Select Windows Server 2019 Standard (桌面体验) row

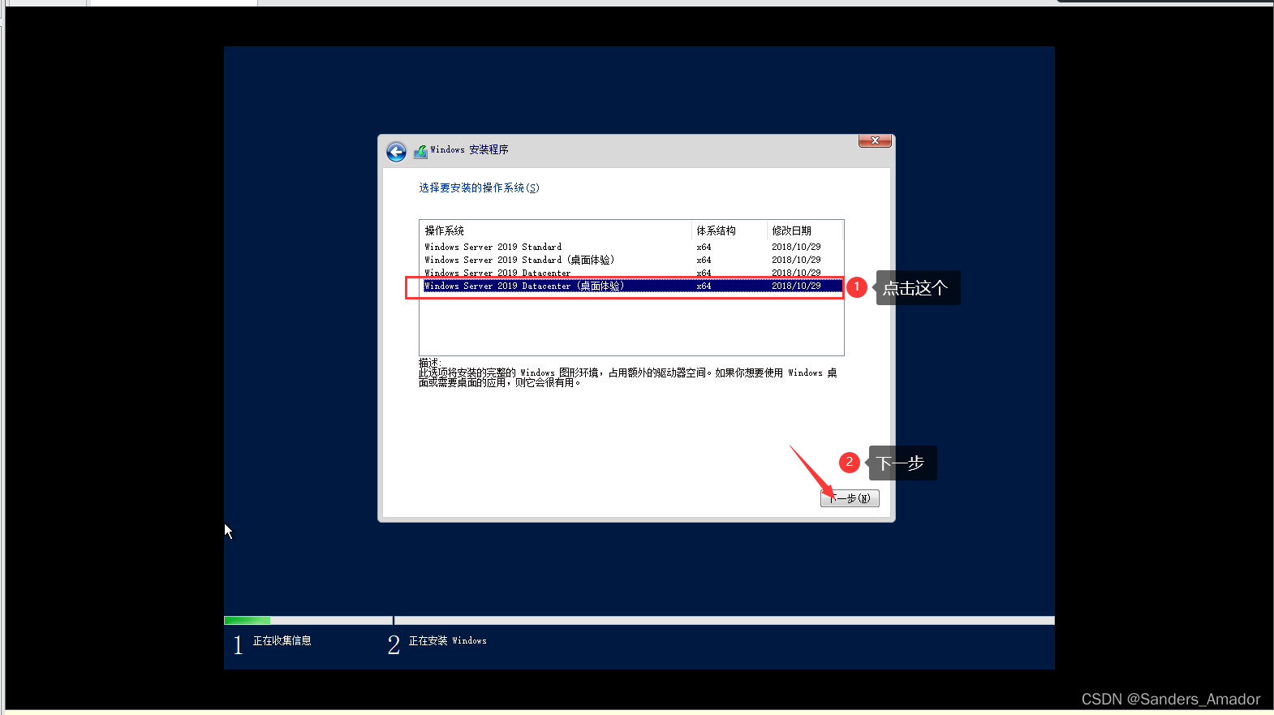tap(631, 260)
